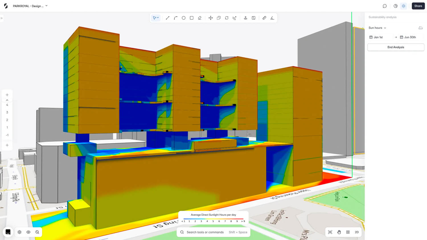Select the Arc drawing tool
This screenshot has height=240, width=427.
pos(176,18)
